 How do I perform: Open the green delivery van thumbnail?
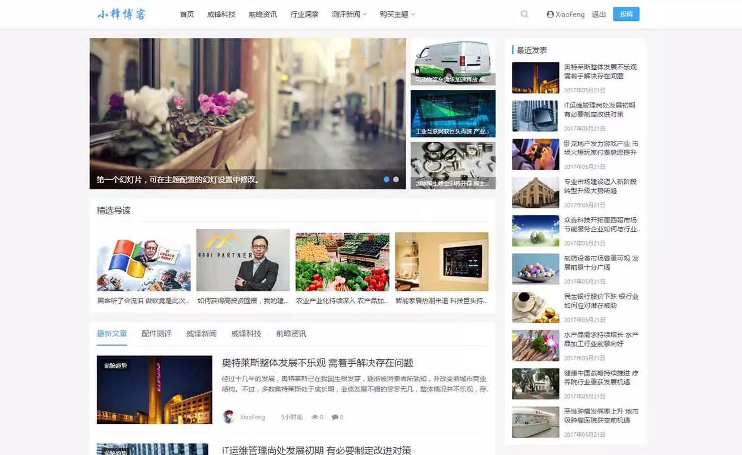(453, 62)
